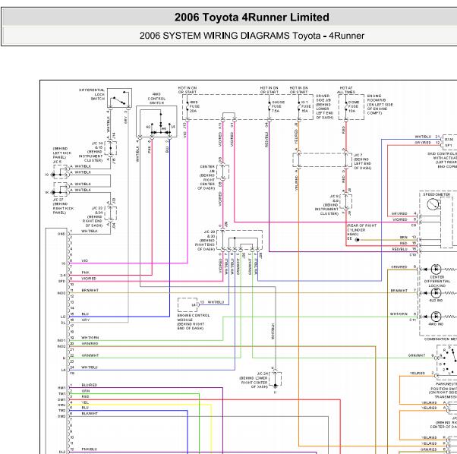Viewport: 457px width, 454px height.
Task: Select the gauge fuse 7.5A symbol
Action: click(x=269, y=106)
